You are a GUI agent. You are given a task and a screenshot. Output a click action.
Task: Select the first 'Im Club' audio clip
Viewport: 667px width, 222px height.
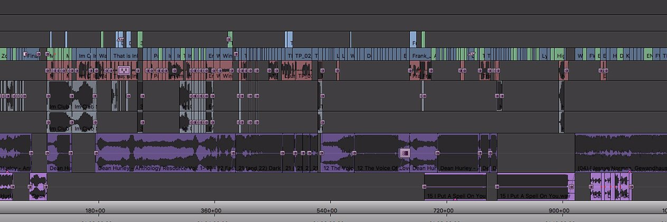click(60, 96)
